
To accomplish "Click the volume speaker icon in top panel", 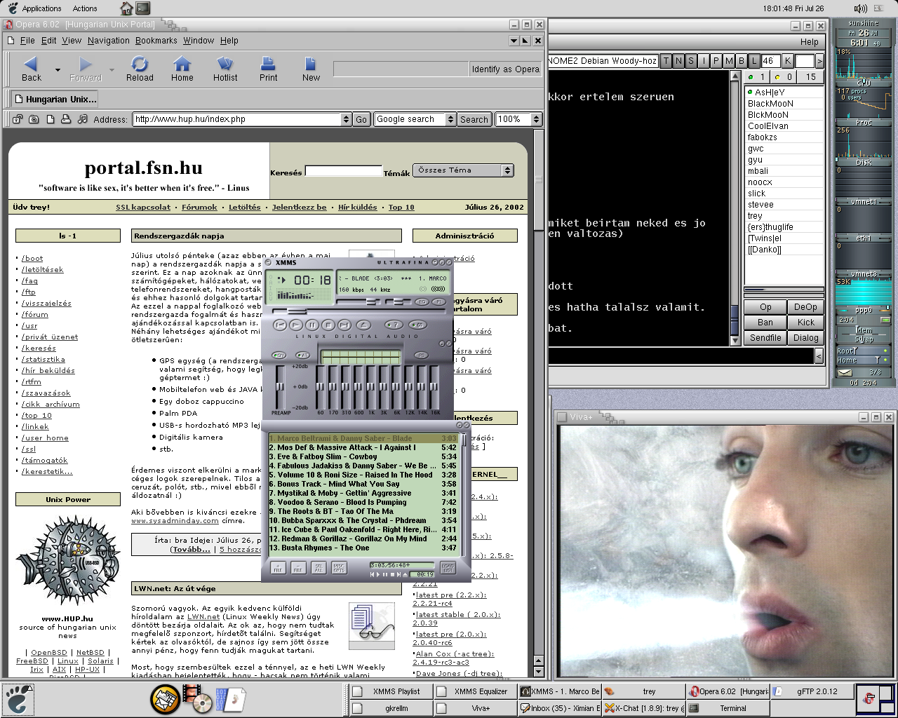I will tap(861, 8).
